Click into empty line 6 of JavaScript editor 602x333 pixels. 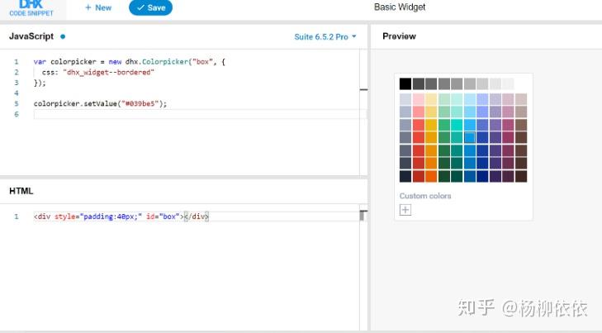[x=197, y=114]
